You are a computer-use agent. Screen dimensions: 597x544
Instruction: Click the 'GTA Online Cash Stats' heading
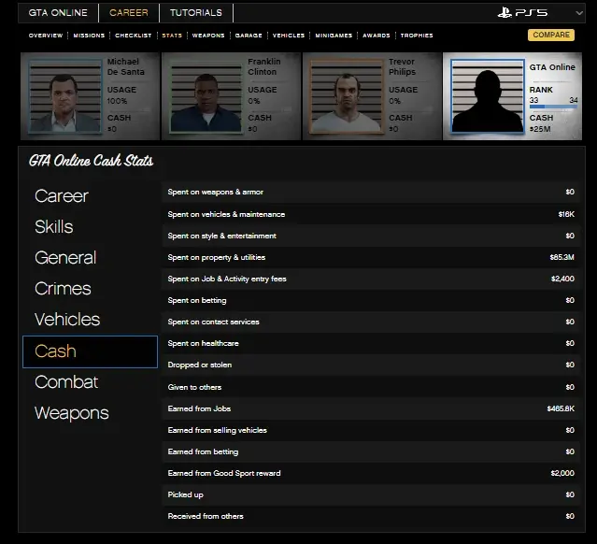coord(92,161)
